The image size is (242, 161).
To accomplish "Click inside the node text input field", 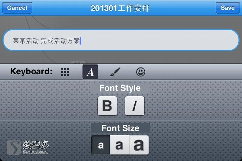I will coord(121,40).
